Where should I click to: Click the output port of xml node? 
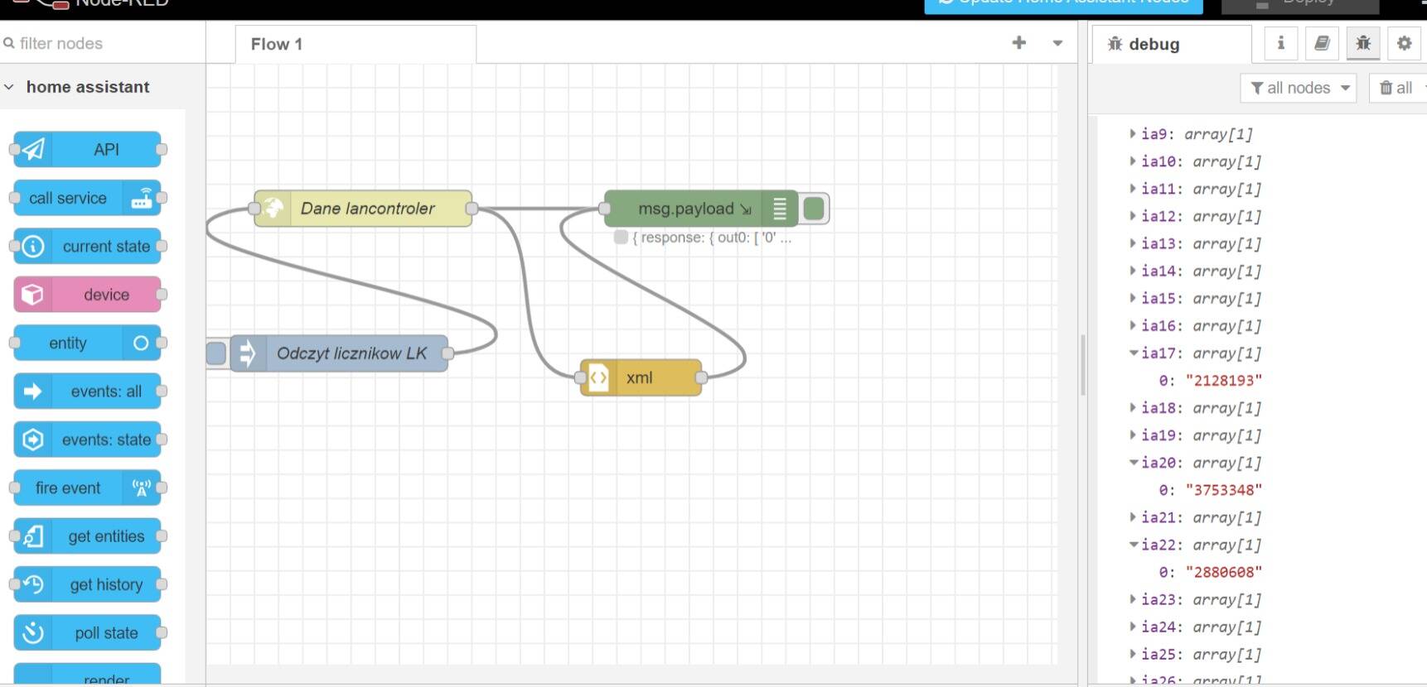pyautogui.click(x=702, y=377)
